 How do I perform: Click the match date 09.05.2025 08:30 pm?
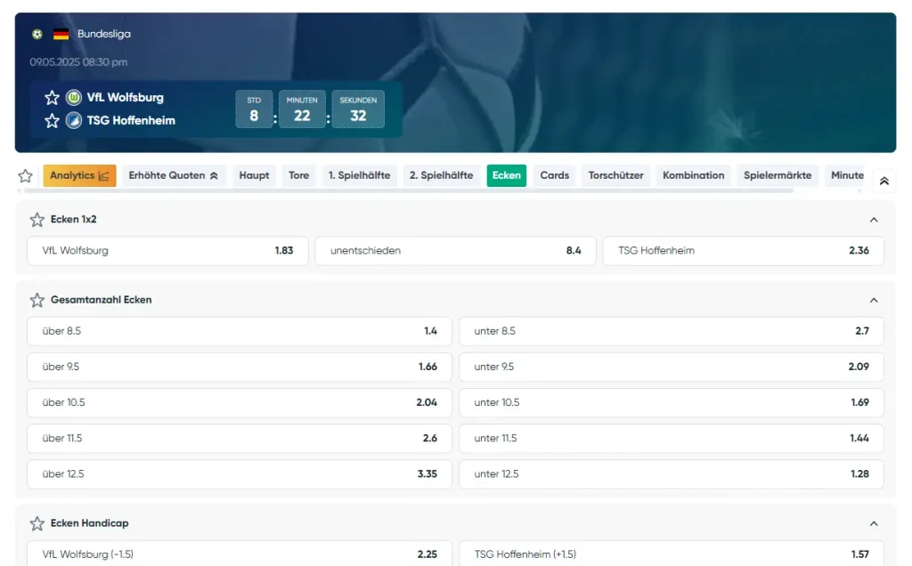(78, 62)
